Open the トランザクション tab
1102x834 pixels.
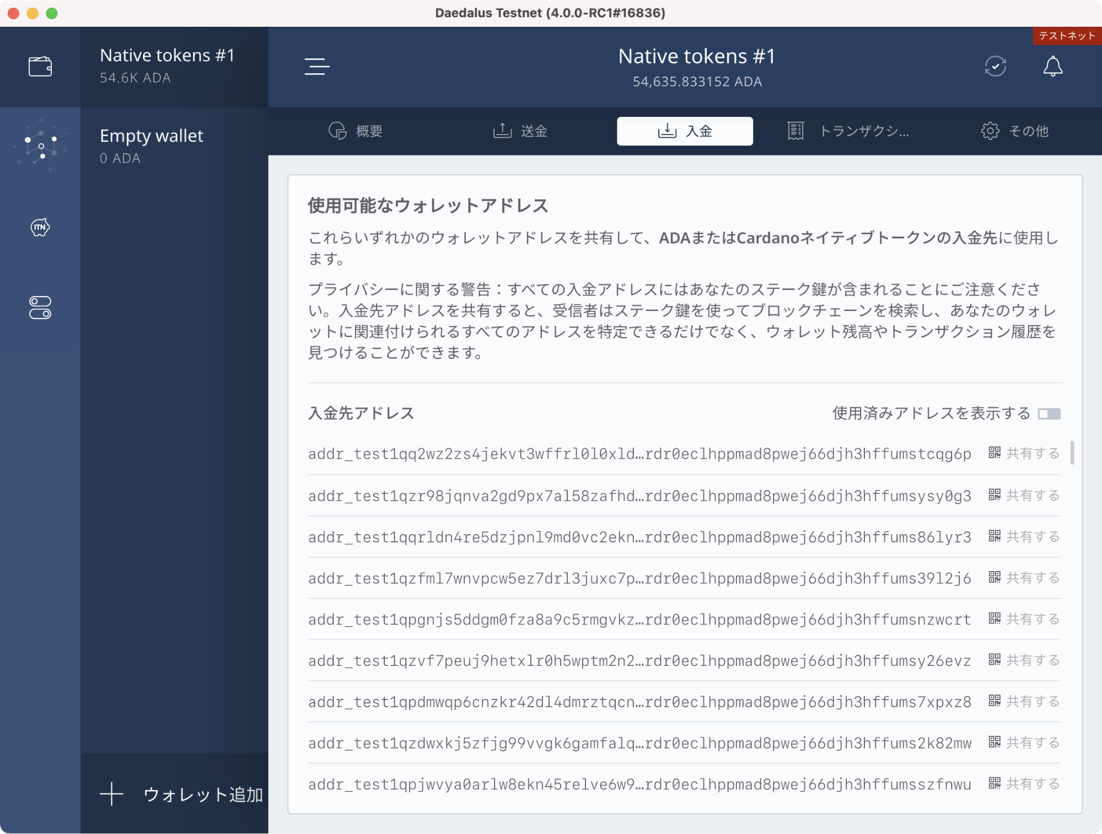coord(849,131)
